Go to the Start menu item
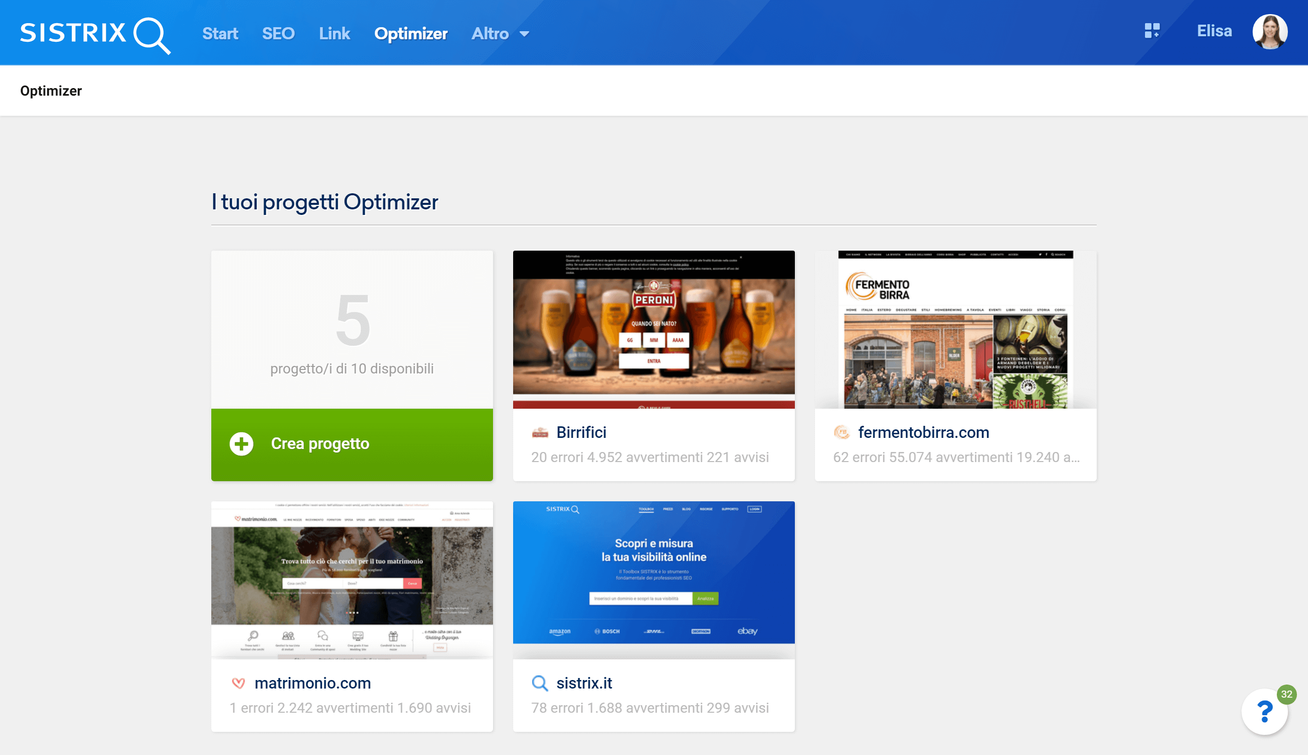This screenshot has height=755, width=1308. 220,34
